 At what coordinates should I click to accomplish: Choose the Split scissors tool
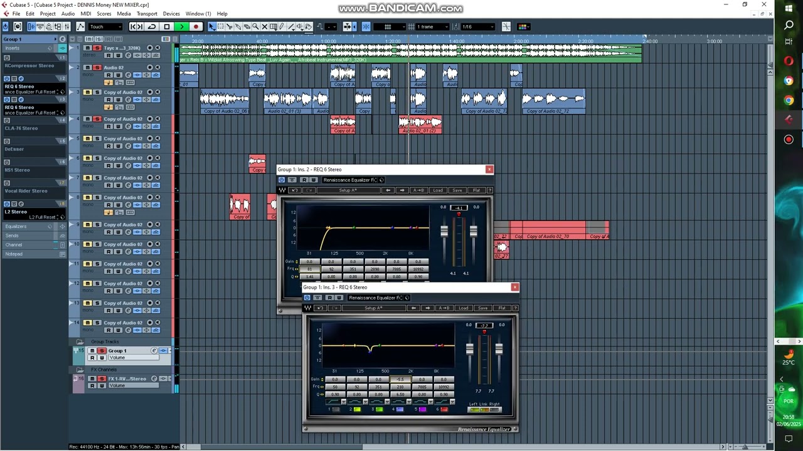point(229,26)
